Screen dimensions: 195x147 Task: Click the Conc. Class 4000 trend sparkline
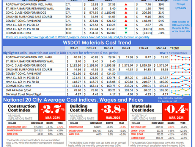click(x=181, y=65)
